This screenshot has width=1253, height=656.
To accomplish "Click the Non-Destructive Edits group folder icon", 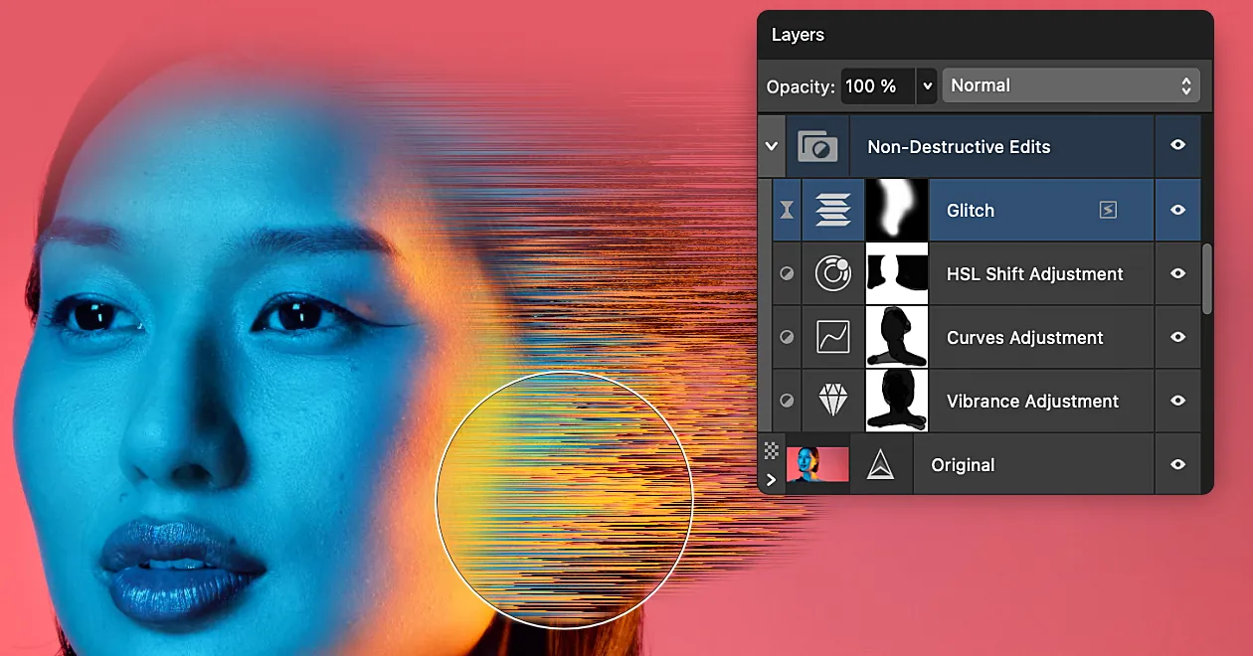I will click(x=817, y=147).
